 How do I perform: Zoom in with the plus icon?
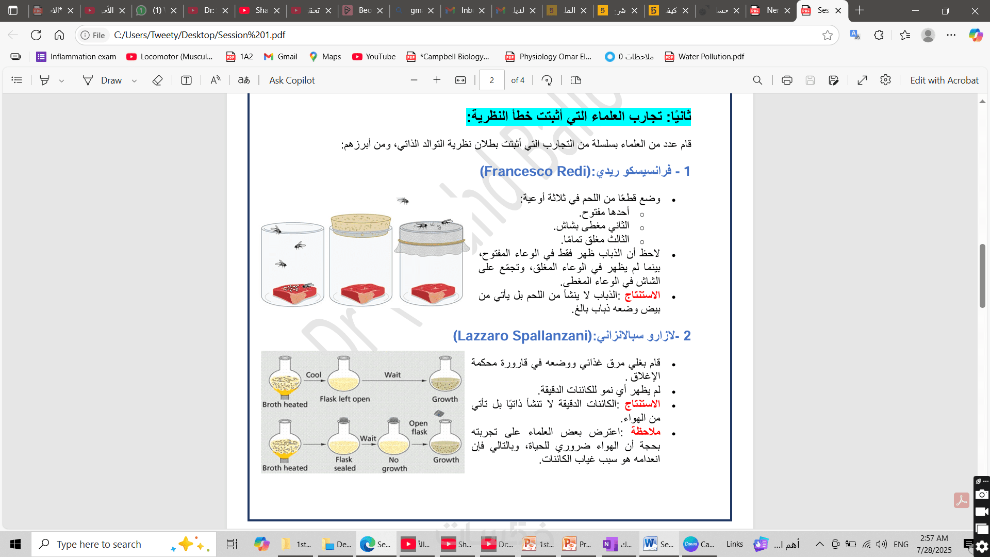(x=437, y=80)
